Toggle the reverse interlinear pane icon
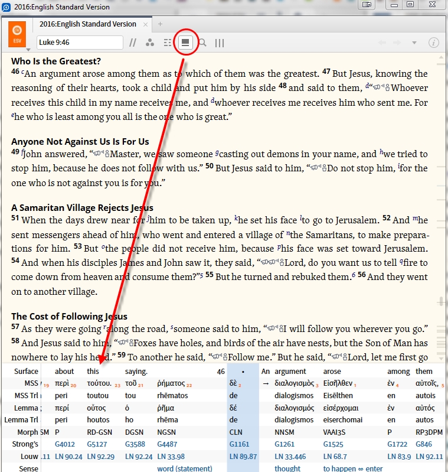The height and width of the screenshot is (472, 448). click(185, 43)
